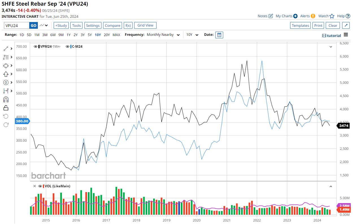Image resolution: width=354 pixels, height=224 pixels.
Task: Click the blue 380.00 price marker
Action: tap(22, 121)
